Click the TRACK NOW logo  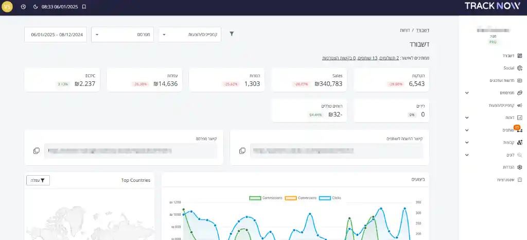493,6
